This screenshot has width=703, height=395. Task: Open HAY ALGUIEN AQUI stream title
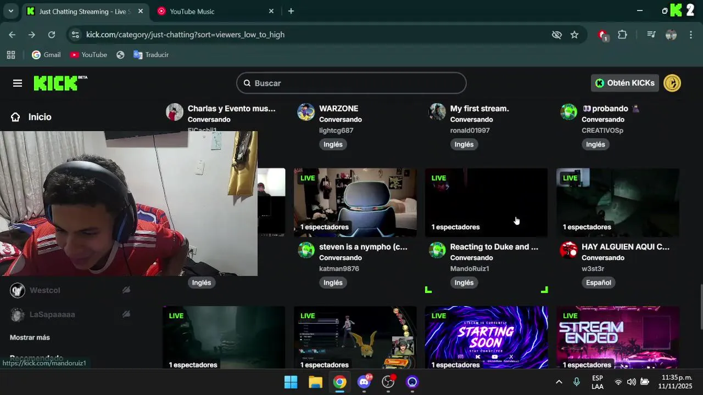(x=626, y=247)
